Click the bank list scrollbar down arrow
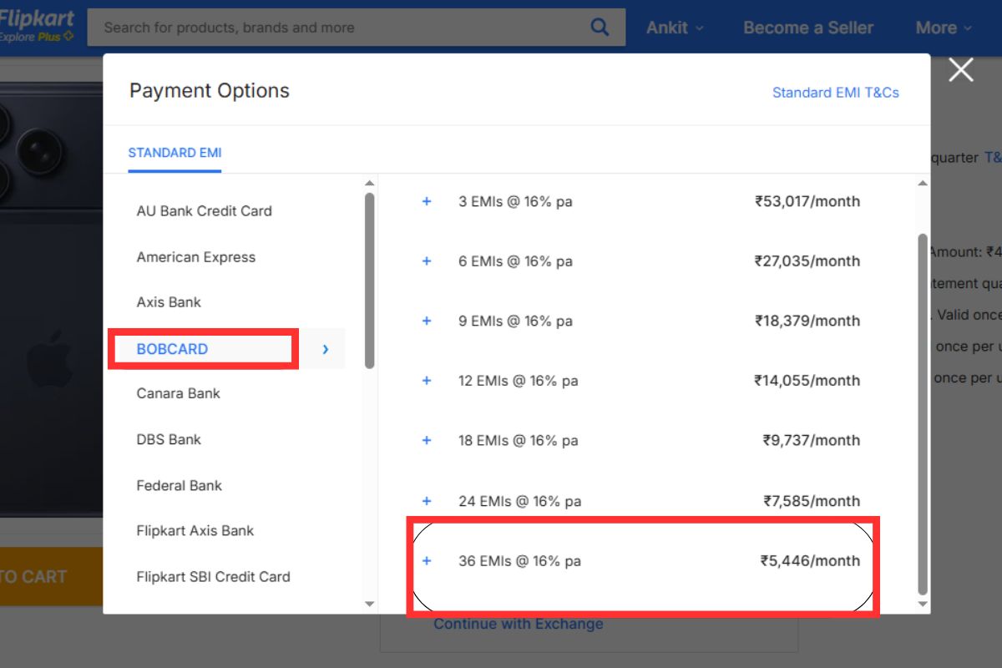 368,603
